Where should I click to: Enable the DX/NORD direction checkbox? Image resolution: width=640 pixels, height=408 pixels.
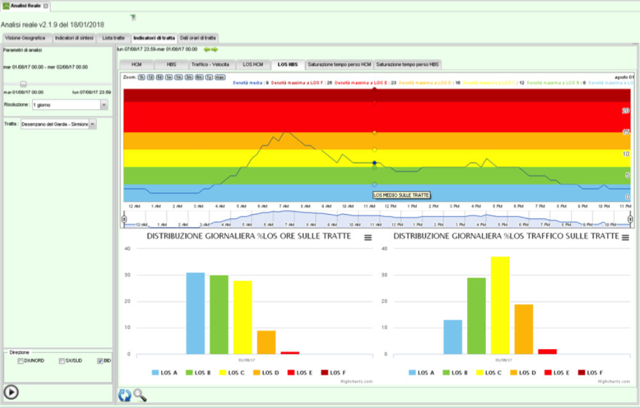click(x=20, y=361)
